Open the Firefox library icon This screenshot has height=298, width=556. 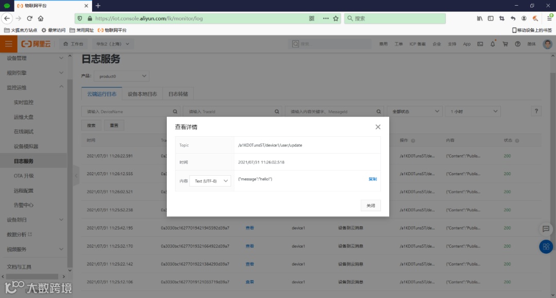479,18
